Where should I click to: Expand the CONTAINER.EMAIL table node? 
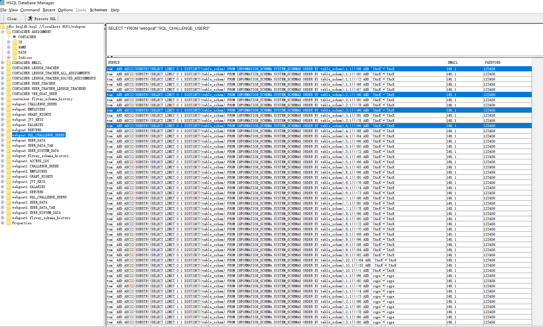tap(3, 63)
